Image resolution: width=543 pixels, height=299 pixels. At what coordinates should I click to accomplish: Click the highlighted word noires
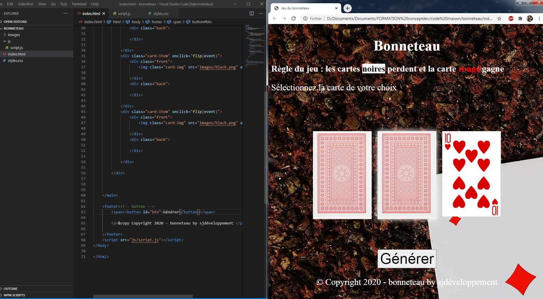tap(373, 69)
